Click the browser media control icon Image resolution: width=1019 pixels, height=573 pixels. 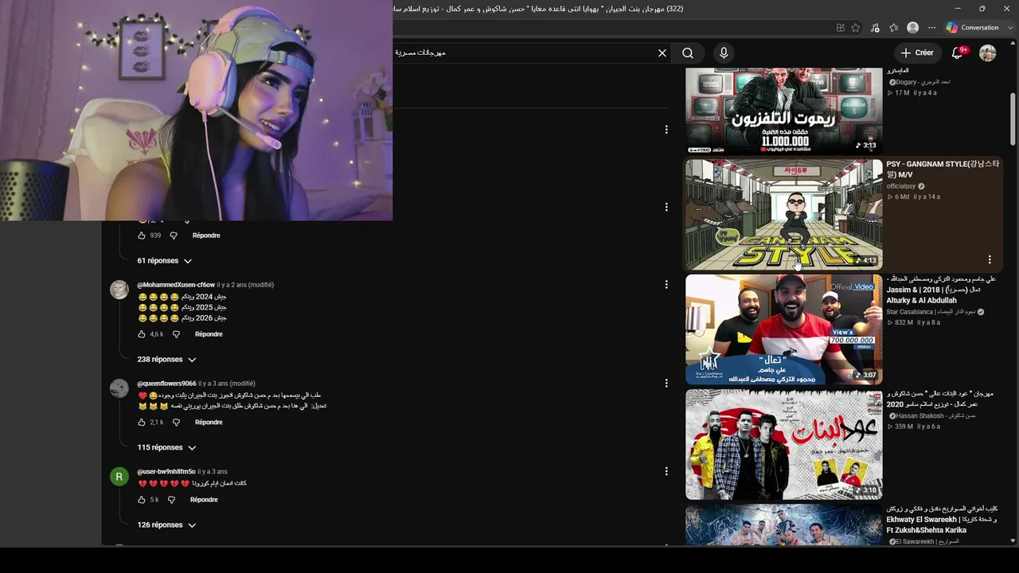click(x=875, y=28)
